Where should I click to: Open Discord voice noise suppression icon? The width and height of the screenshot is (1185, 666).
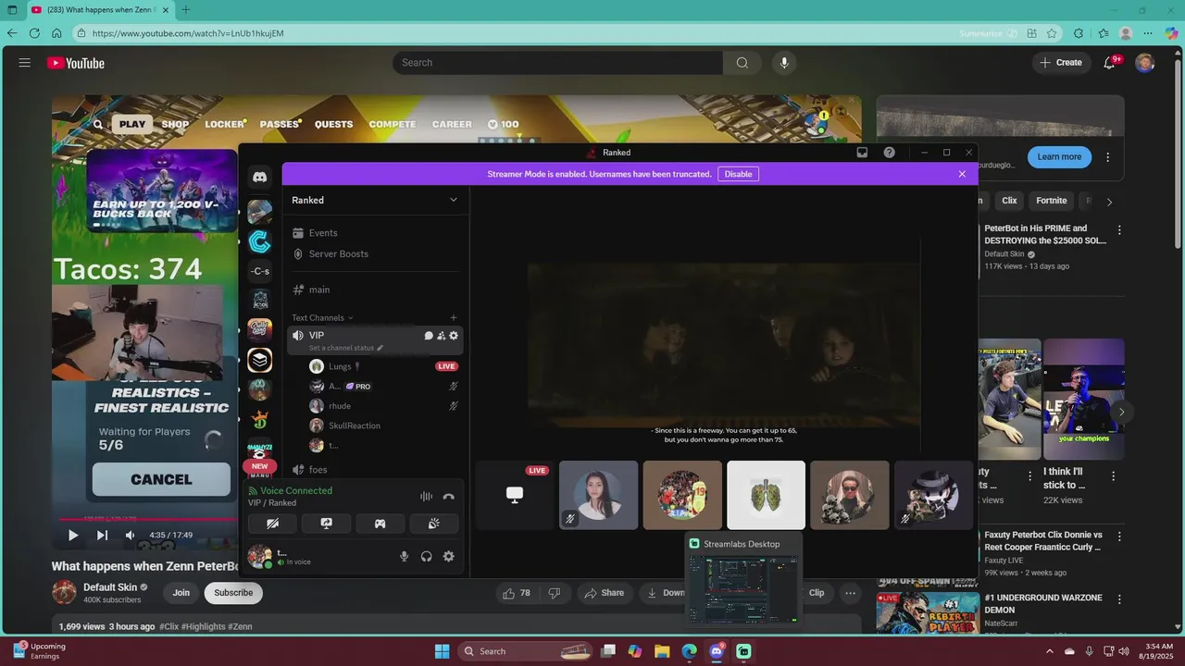[426, 497]
